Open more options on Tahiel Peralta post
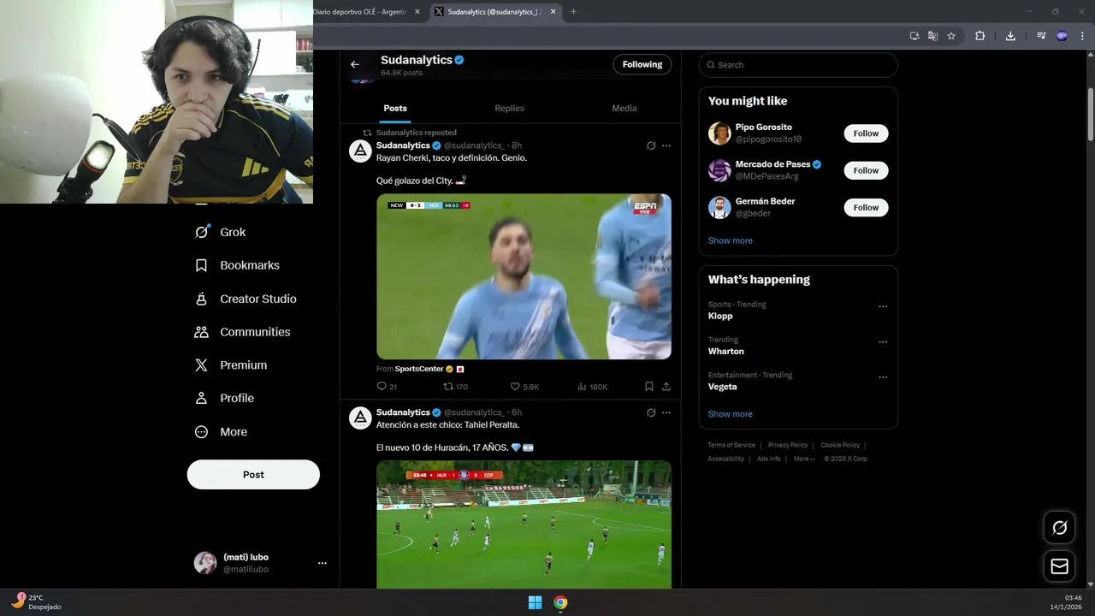The height and width of the screenshot is (616, 1095). point(666,412)
